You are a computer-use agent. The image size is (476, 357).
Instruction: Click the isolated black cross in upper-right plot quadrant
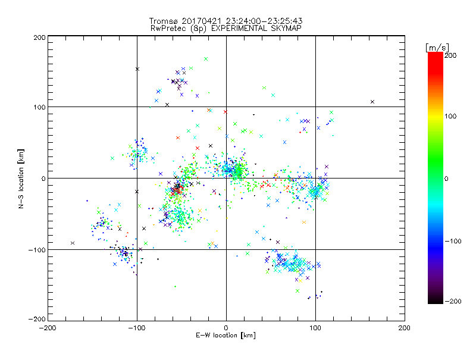pyautogui.click(x=372, y=102)
